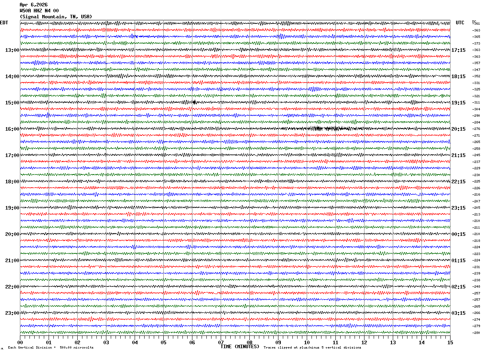Click the '16:00' EDT time label
This screenshot has height=353, width=482.
[12, 129]
